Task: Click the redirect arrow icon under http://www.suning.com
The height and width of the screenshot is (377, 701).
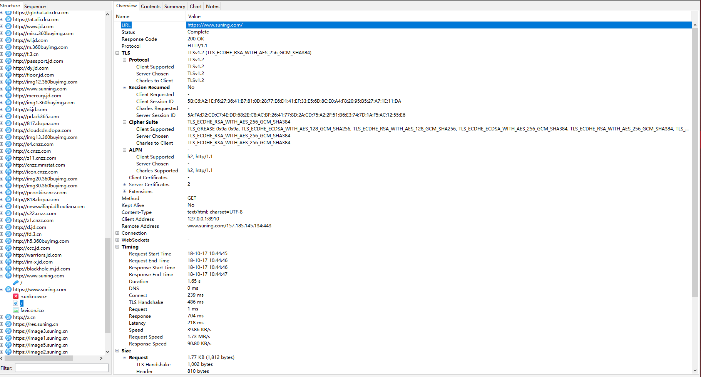Action: click(x=16, y=283)
